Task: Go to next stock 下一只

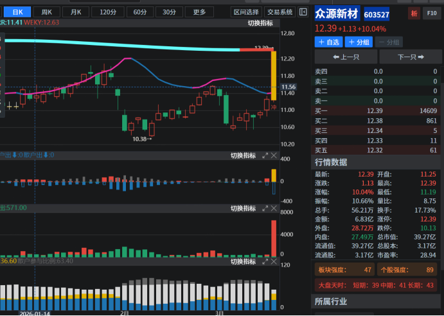Action: (410, 57)
